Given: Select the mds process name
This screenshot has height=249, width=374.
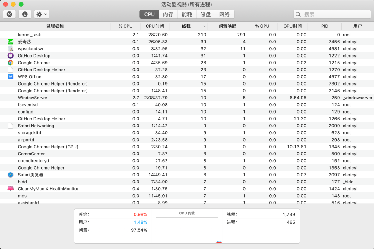Looking at the screenshot, I should click(x=22, y=196).
